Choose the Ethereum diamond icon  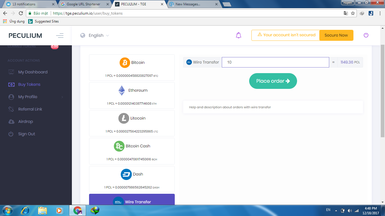coord(121,90)
